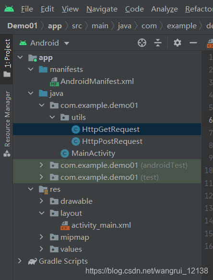Click the Select Opened File crosshair icon

tap(142, 43)
